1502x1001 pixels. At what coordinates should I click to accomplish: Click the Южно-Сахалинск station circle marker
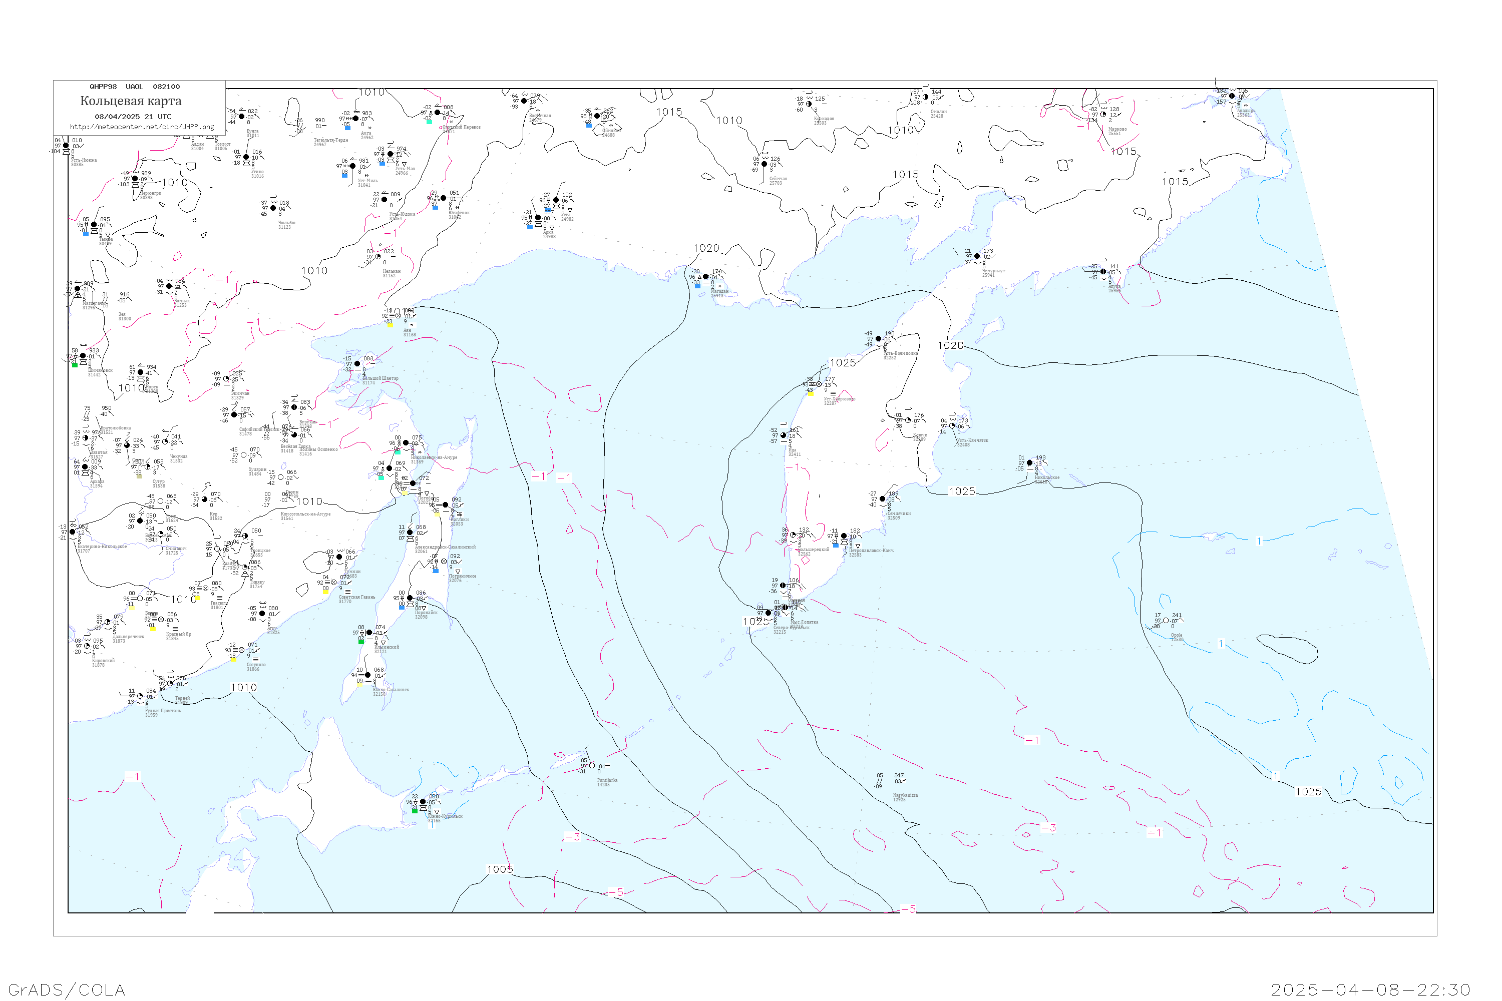click(368, 675)
